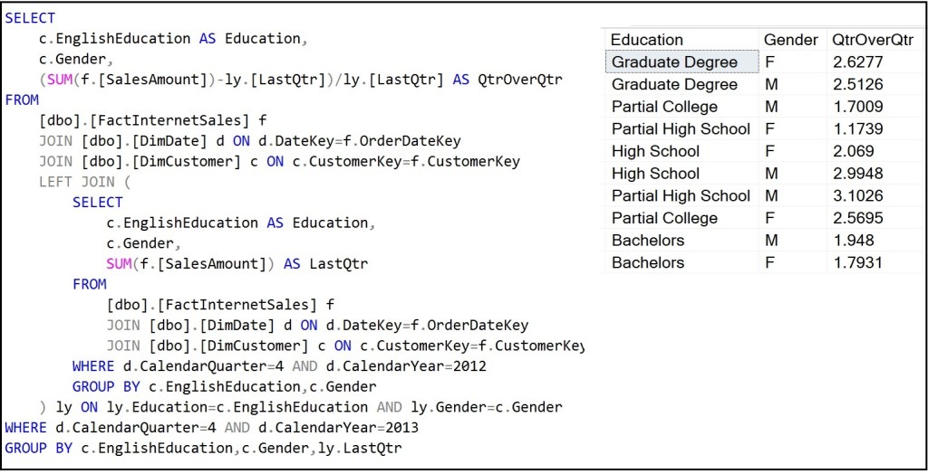The width and height of the screenshot is (928, 474).
Task: Select the cell with value 1.1739
Action: [x=857, y=128]
